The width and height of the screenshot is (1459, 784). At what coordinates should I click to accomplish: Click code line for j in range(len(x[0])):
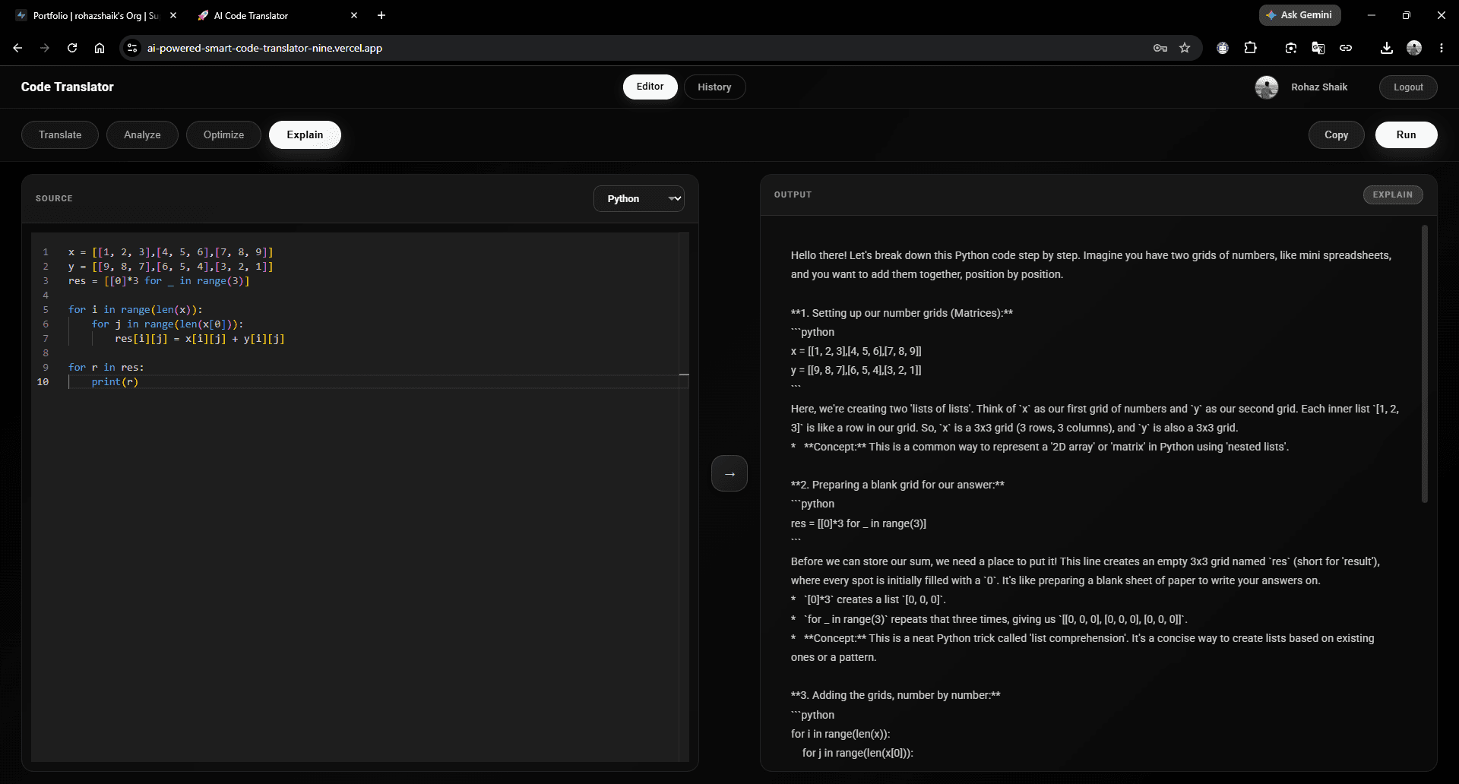pyautogui.click(x=167, y=324)
